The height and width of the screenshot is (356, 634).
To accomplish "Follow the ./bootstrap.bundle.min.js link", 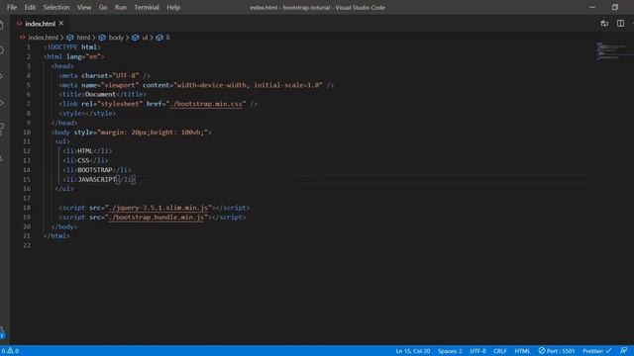I will click(157, 218).
